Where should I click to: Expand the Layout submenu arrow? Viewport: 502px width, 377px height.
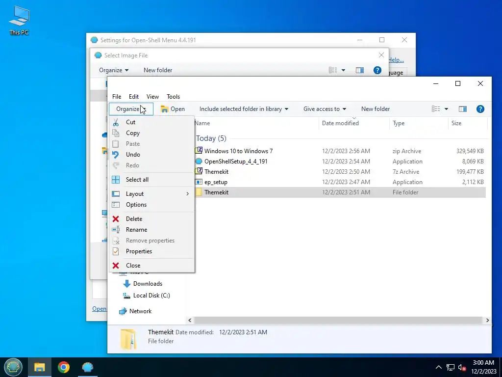point(188,194)
